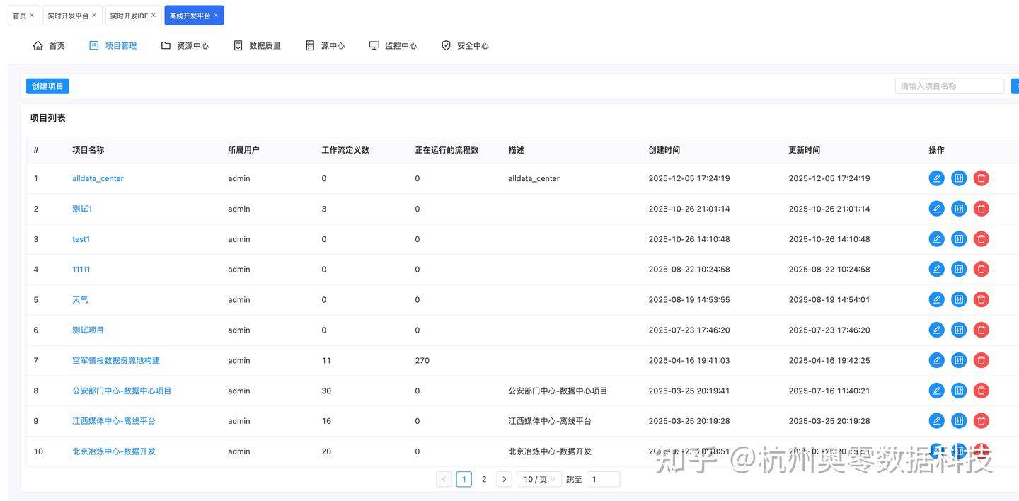This screenshot has width=1019, height=501.
Task: Click the 创建项目 button
Action: [x=47, y=86]
